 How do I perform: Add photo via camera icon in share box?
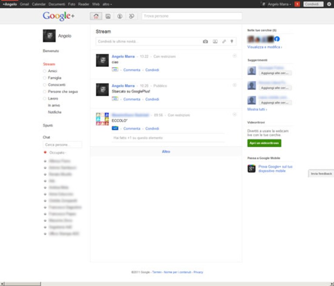[205, 41]
